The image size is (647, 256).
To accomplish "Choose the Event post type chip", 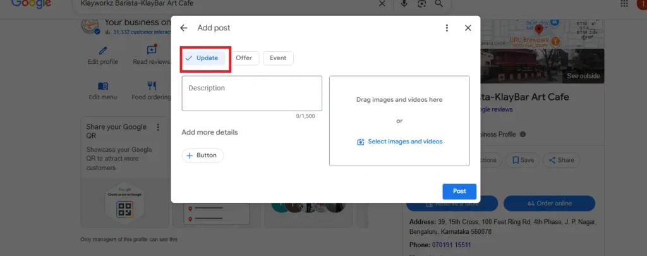I will point(278,58).
